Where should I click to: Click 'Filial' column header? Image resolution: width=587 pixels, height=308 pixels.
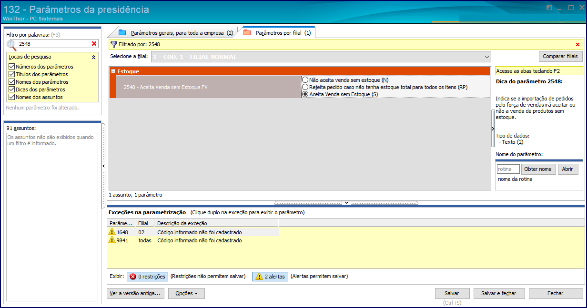[x=145, y=223]
